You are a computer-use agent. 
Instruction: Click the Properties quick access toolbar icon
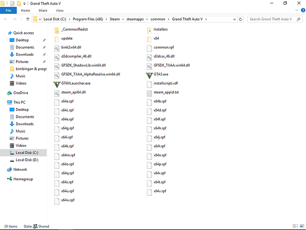click(x=12, y=4)
